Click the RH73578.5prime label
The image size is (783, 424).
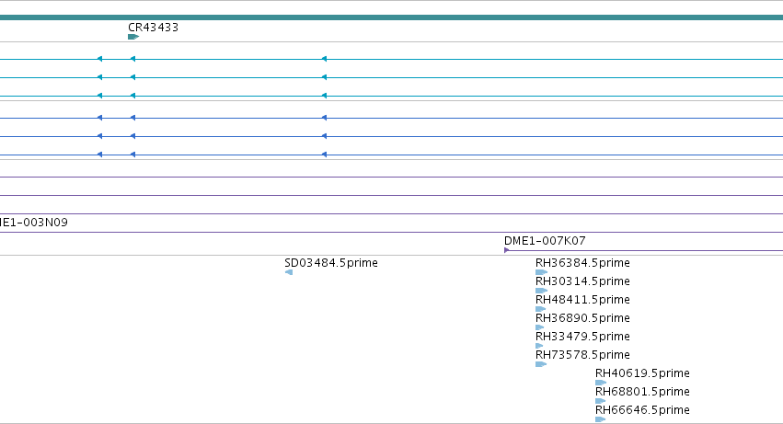pyautogui.click(x=582, y=355)
